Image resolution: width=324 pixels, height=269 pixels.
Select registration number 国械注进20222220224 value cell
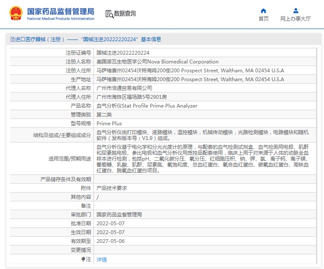coord(123,53)
